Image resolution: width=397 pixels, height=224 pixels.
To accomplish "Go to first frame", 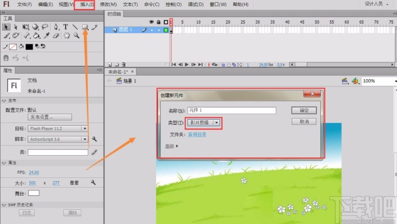I will pyautogui.click(x=173, y=65).
